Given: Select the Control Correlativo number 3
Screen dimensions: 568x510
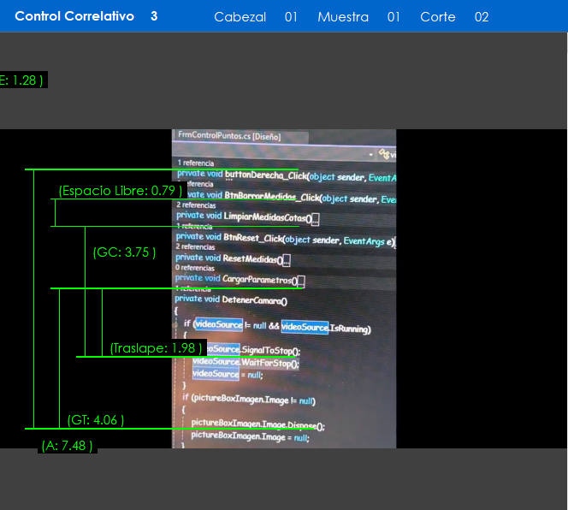Looking at the screenshot, I should click(x=154, y=16).
